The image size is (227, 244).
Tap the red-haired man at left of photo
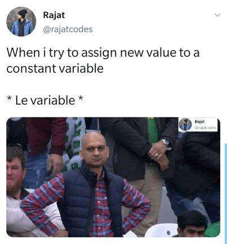(x=16, y=169)
